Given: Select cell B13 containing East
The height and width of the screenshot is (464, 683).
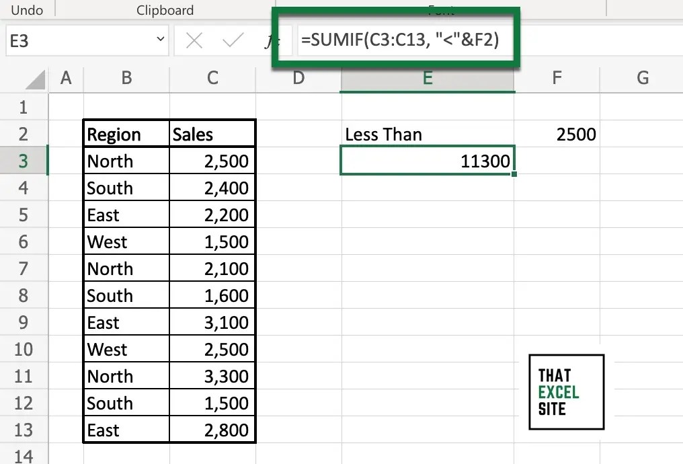Looking at the screenshot, I should point(126,429).
